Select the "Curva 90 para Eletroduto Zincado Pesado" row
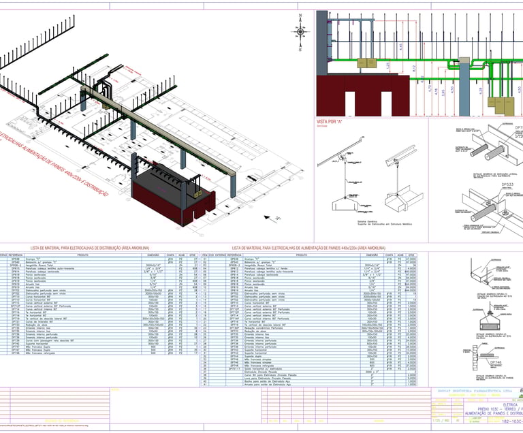This screenshot has width=523, height=433. click(308, 375)
